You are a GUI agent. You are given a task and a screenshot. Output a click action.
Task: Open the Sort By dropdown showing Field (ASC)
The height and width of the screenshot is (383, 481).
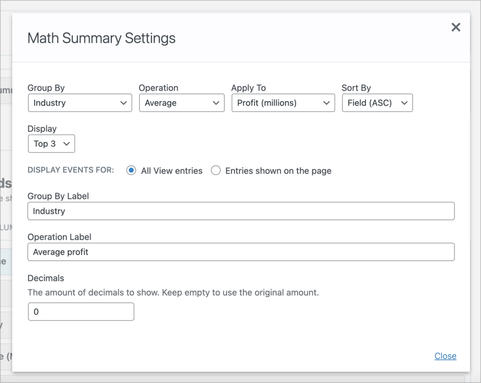[x=377, y=103]
